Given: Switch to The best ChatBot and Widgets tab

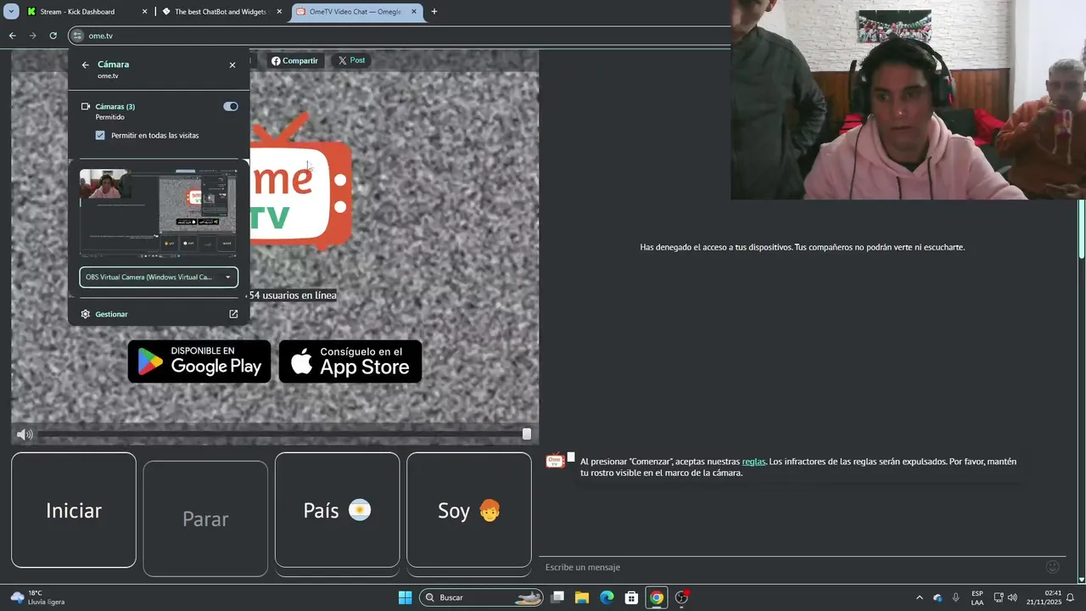Looking at the screenshot, I should [x=220, y=12].
